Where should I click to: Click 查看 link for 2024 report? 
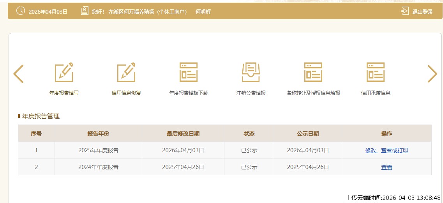click(x=387, y=167)
